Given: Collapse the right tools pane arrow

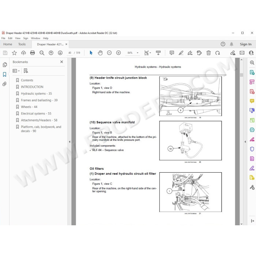Looking at the screenshot, I should (245, 142).
